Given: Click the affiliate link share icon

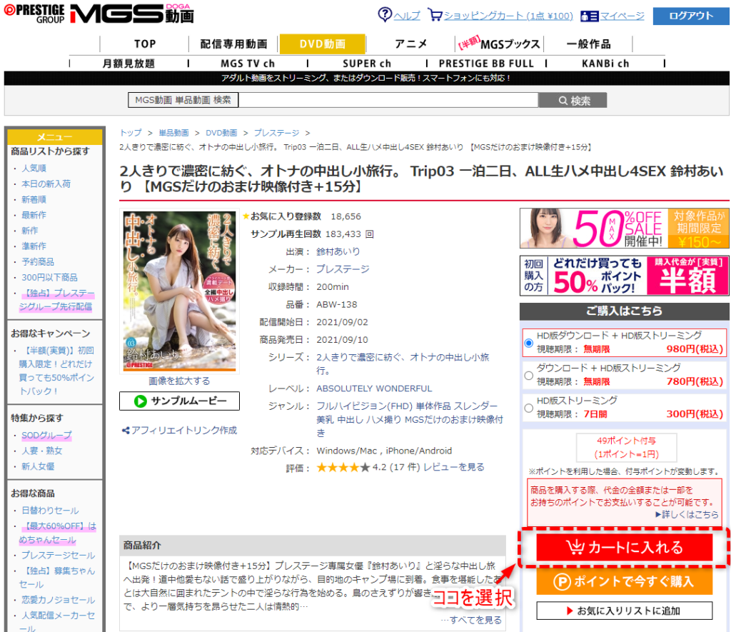Looking at the screenshot, I should click(126, 431).
